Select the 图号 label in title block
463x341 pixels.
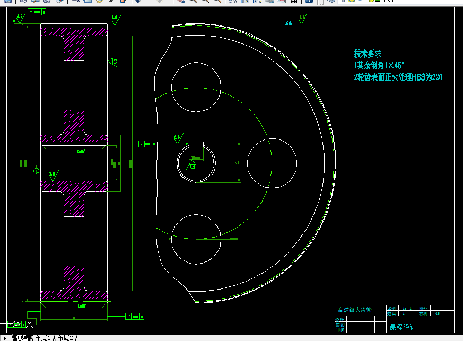[423, 308]
